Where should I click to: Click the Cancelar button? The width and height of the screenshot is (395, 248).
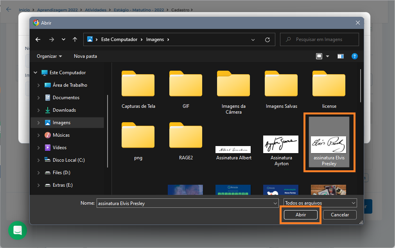click(339, 215)
